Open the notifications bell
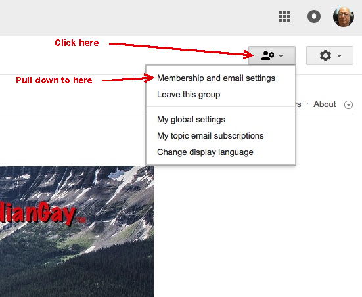This screenshot has height=297, width=362. click(314, 16)
